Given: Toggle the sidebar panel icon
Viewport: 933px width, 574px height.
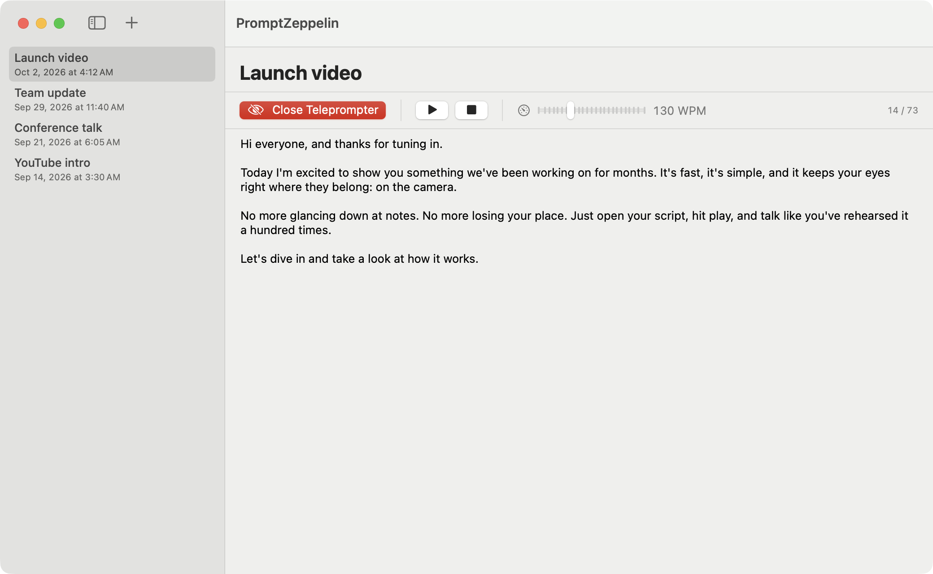Looking at the screenshot, I should click(x=97, y=23).
